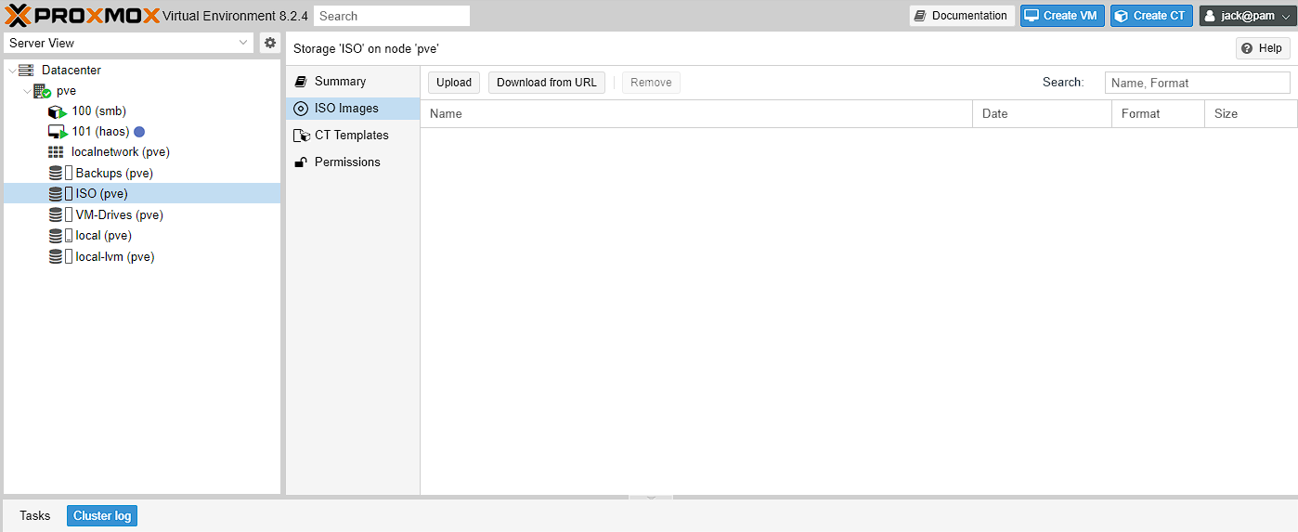
Task: Select the Datacenter label
Action: (71, 71)
